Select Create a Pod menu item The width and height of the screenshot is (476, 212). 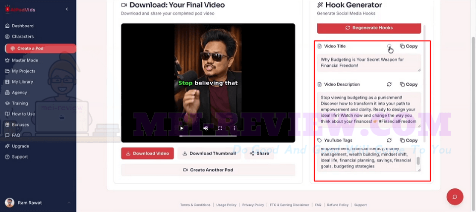coord(40,48)
